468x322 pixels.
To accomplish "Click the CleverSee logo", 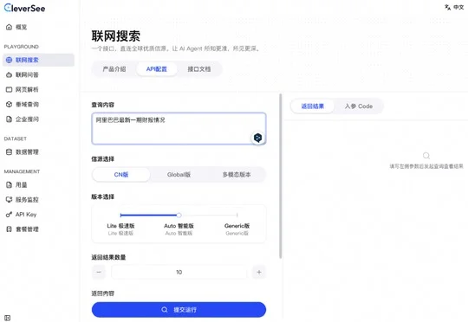I will point(24,8).
